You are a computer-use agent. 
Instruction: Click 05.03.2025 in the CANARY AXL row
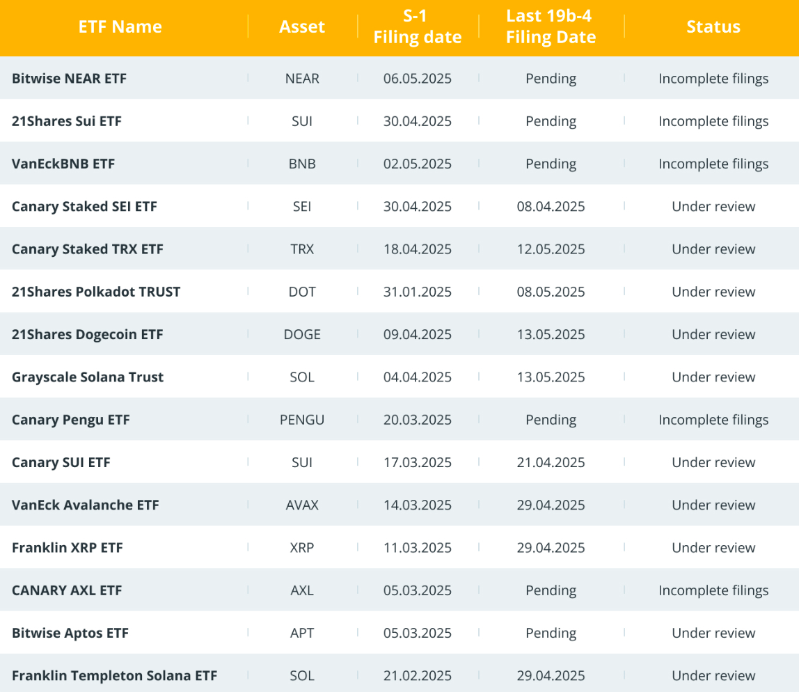click(418, 590)
